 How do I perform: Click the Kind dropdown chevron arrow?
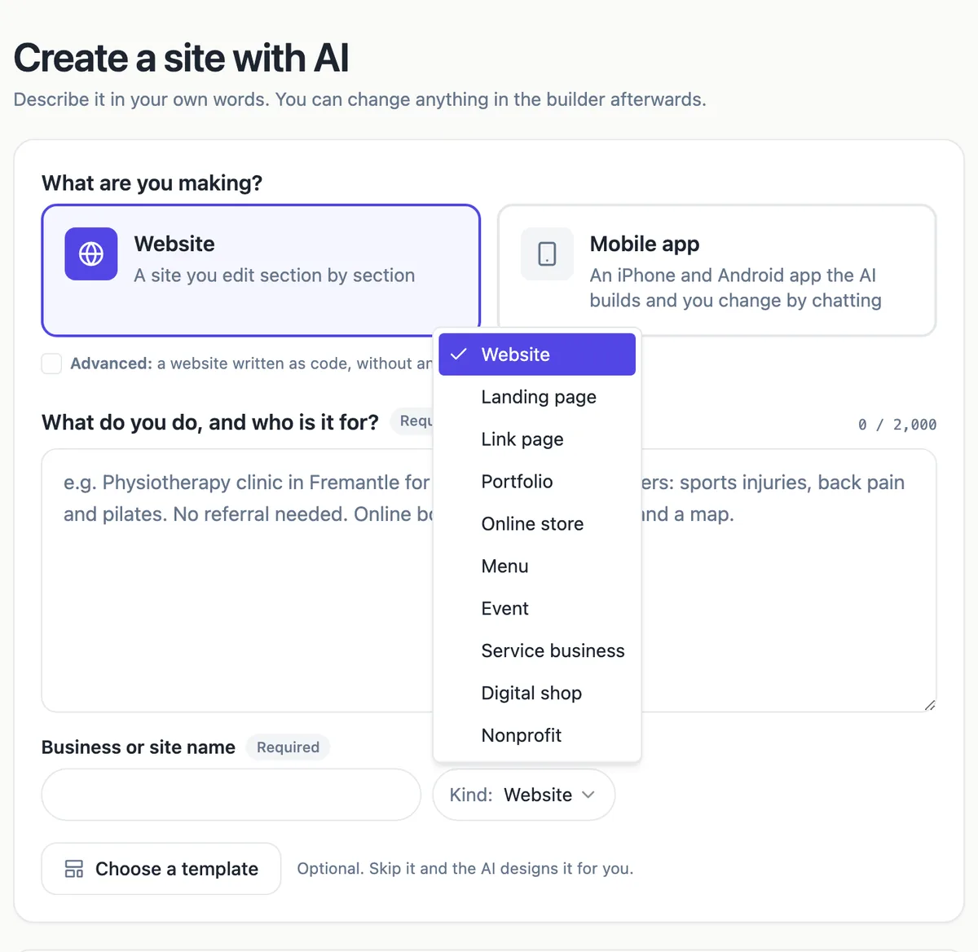pos(588,795)
